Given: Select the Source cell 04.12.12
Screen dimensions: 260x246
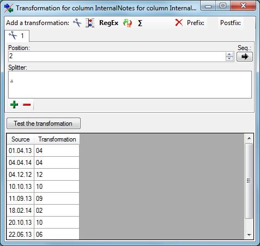Looking at the screenshot, I should click(20, 175).
